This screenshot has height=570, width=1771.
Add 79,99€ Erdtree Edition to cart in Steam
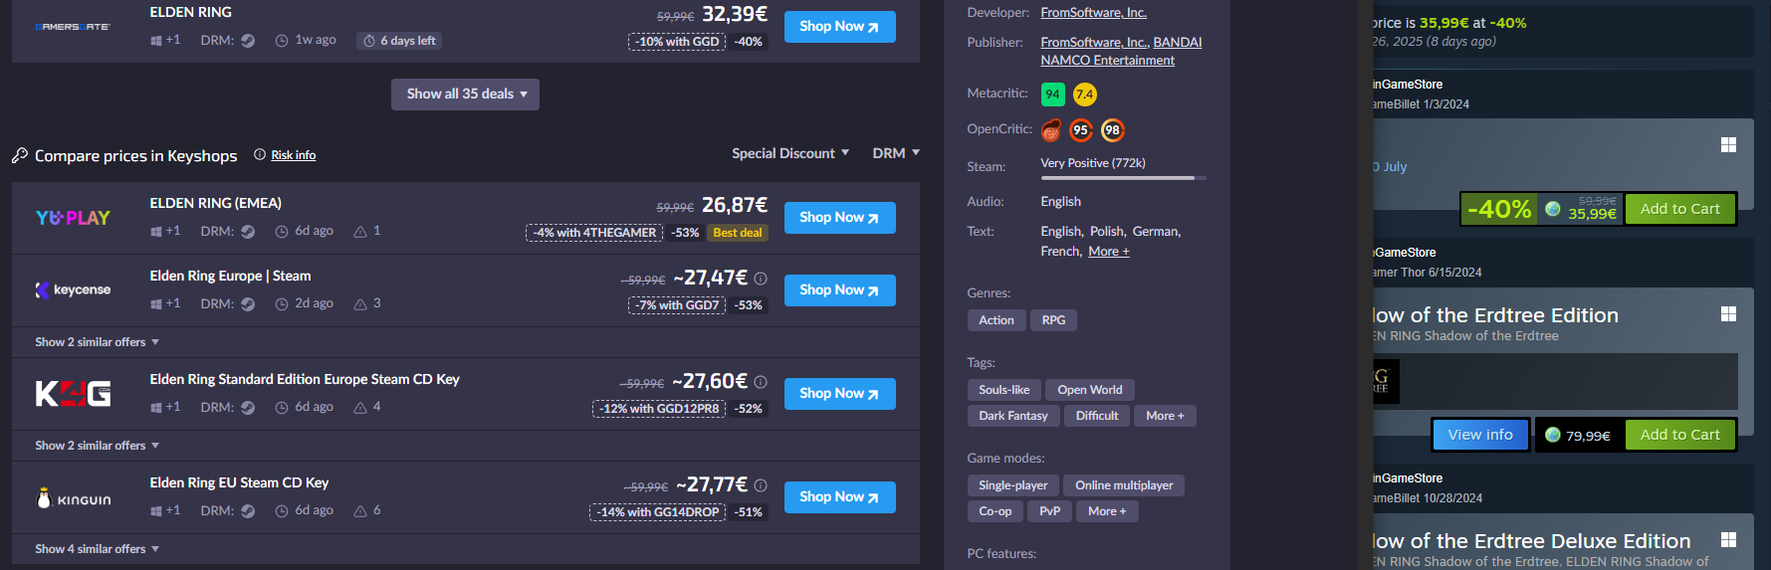click(1679, 435)
